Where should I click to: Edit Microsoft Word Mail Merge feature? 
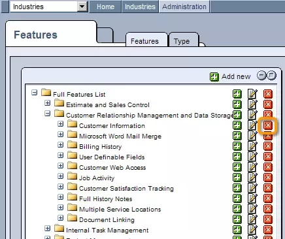[x=252, y=136]
